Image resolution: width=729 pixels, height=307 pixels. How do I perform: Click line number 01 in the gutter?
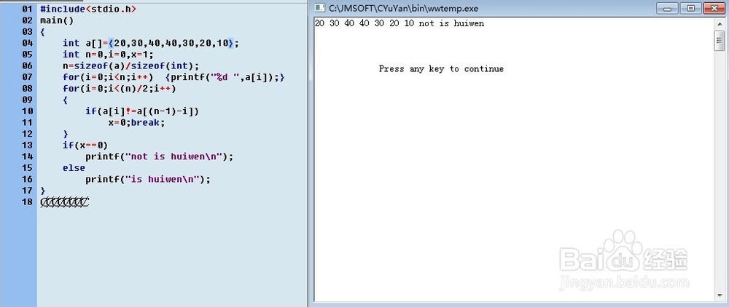pyautogui.click(x=28, y=9)
